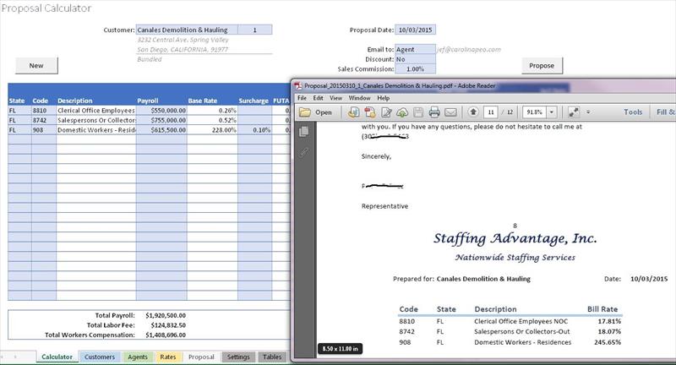Open the File menu in Adobe Reader
Screen dimensions: 676x365
(x=302, y=98)
